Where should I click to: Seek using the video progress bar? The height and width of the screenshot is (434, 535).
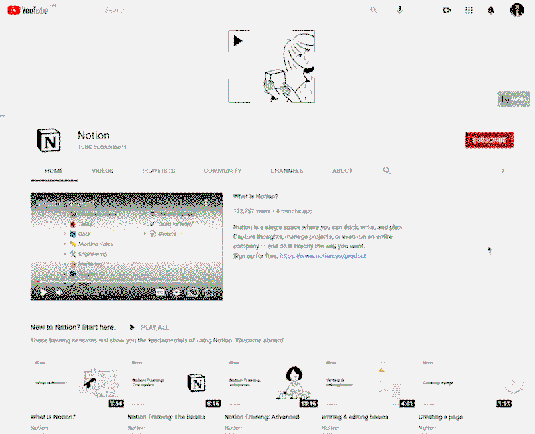click(126, 283)
